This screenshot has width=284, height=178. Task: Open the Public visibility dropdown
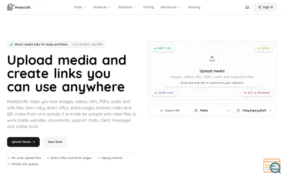point(212,110)
